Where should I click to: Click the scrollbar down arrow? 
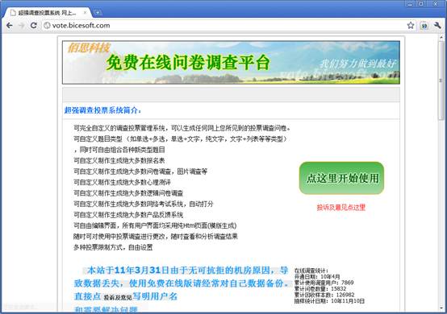(x=441, y=308)
